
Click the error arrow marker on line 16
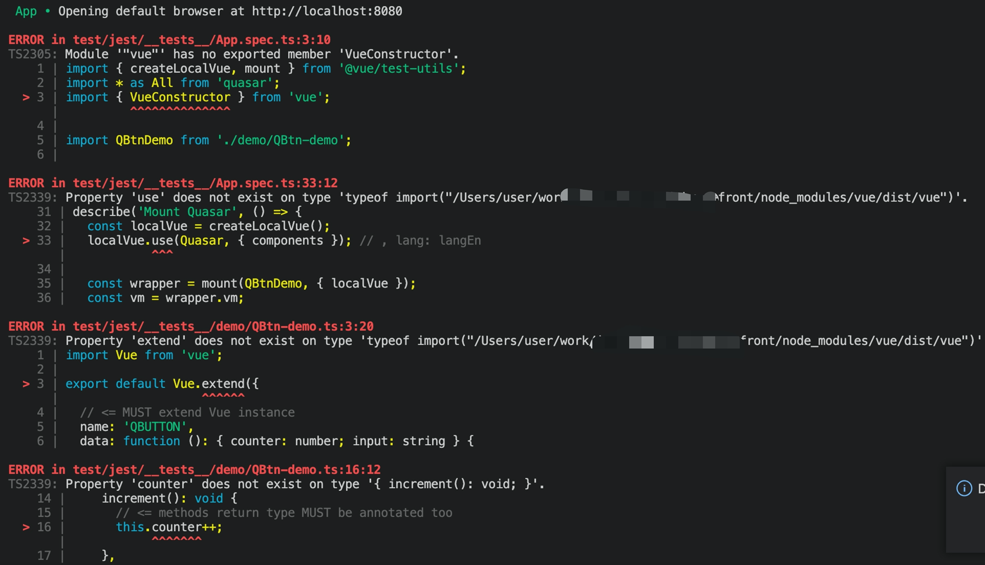click(26, 527)
